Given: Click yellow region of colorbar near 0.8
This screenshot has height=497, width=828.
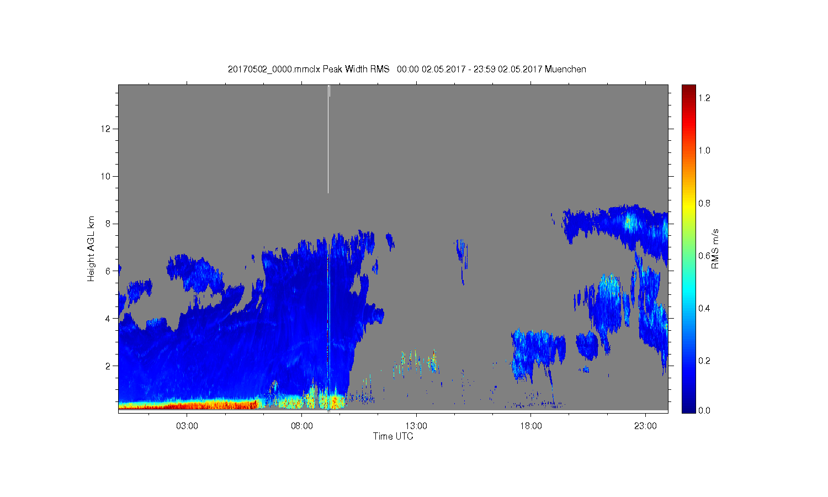Looking at the screenshot, I should [688, 203].
